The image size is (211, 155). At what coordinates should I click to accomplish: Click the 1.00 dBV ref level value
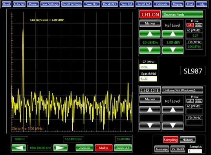[x=173, y=43]
